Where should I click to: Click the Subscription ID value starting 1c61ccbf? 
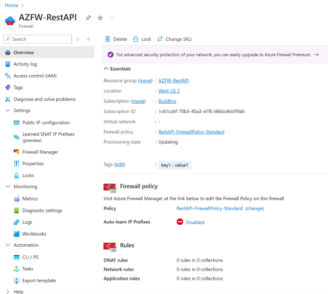coord(202,111)
